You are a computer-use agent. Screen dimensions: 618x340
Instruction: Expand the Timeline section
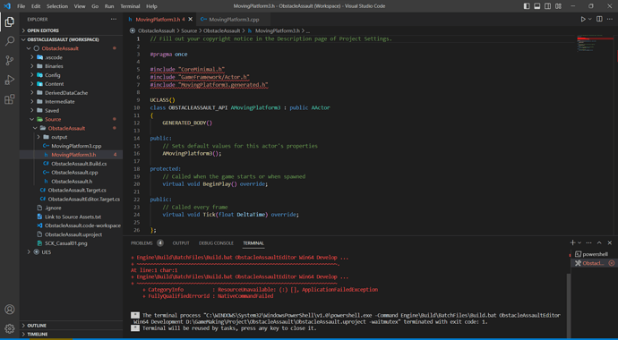click(71, 334)
